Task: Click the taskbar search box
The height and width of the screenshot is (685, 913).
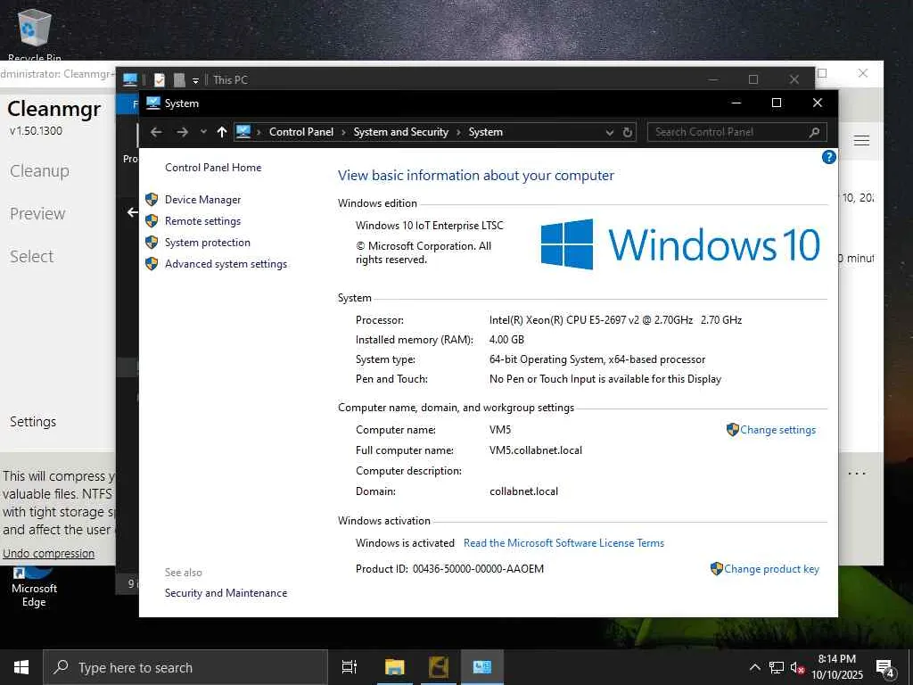Action: [x=185, y=667]
